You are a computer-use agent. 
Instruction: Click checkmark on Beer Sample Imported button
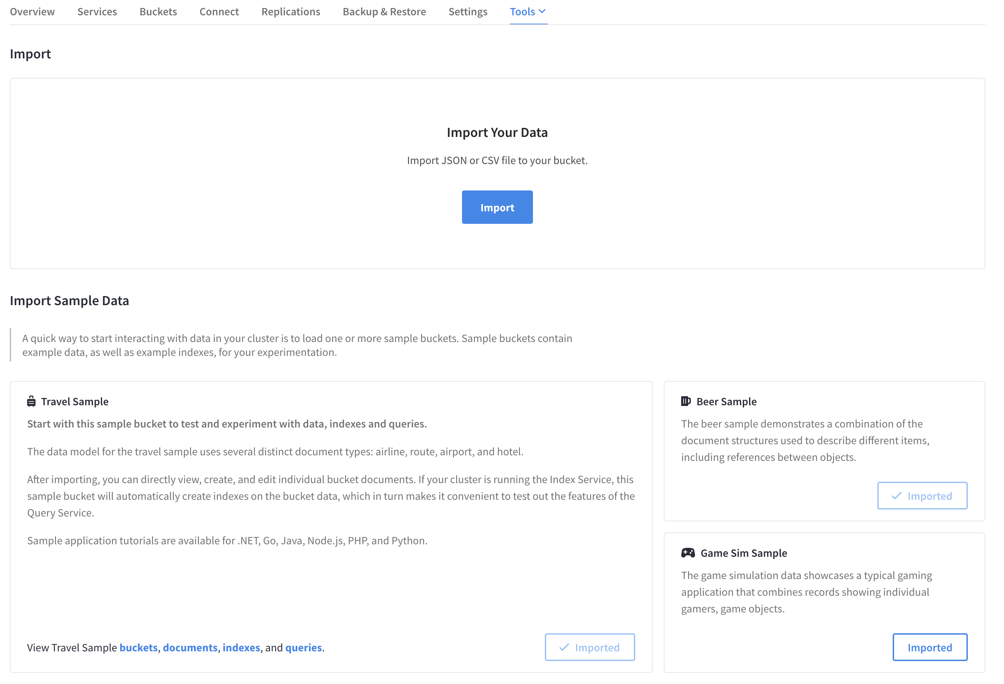[897, 496]
